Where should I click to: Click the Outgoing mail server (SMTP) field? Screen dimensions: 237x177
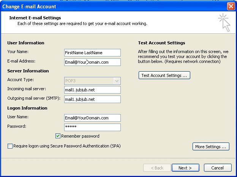point(92,99)
